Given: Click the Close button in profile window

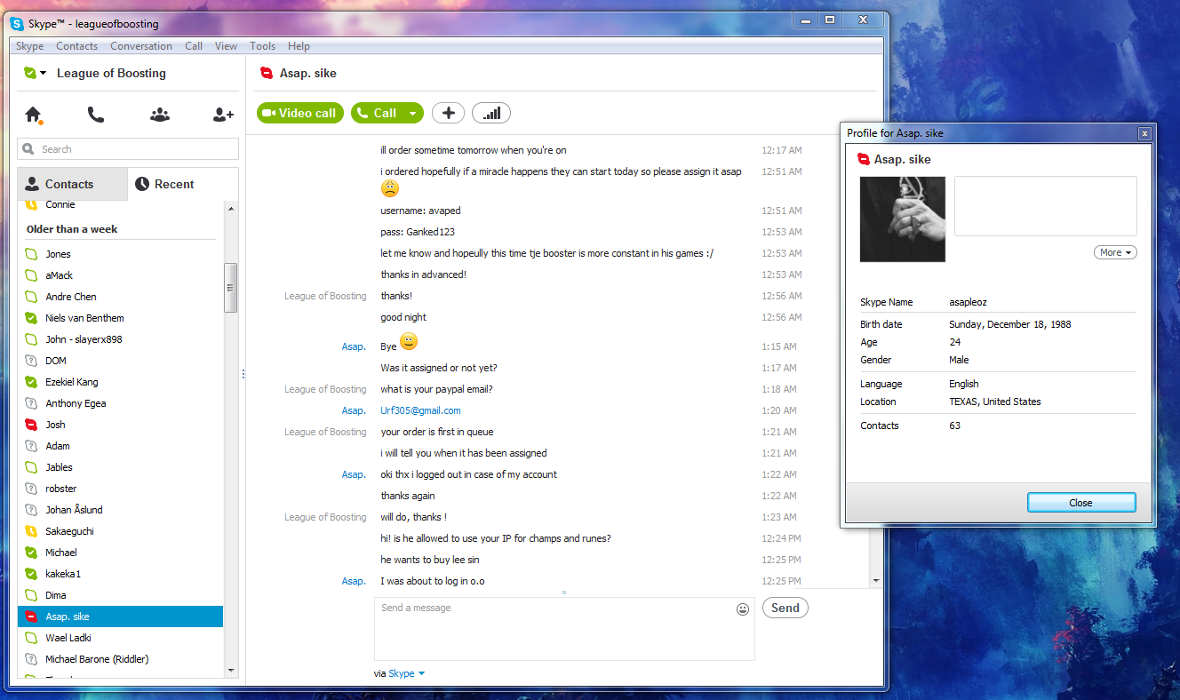Looking at the screenshot, I should click(1081, 503).
